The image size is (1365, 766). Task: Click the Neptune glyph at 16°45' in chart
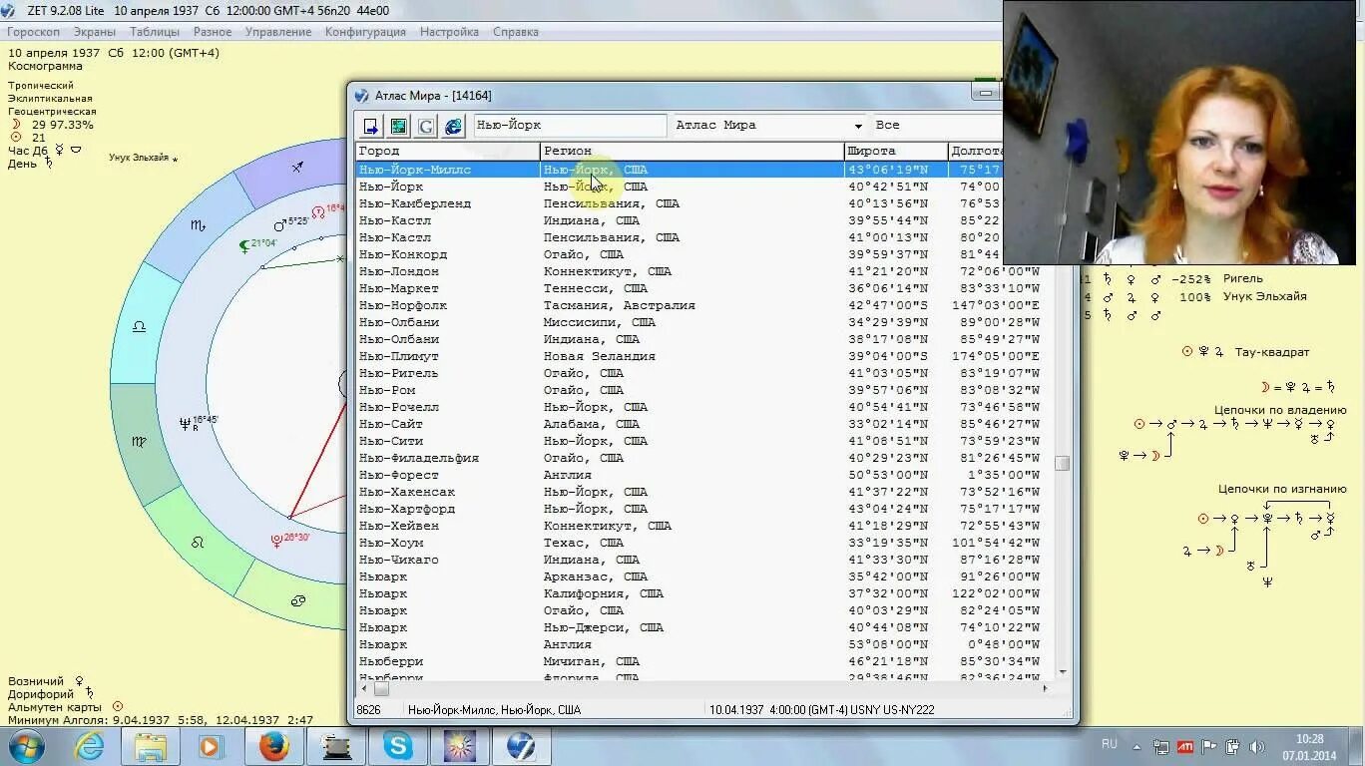pos(185,423)
